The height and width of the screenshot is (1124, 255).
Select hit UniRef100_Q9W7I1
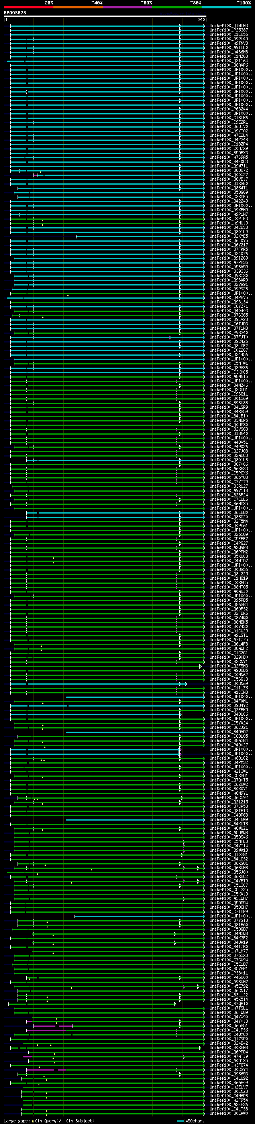click(229, 166)
